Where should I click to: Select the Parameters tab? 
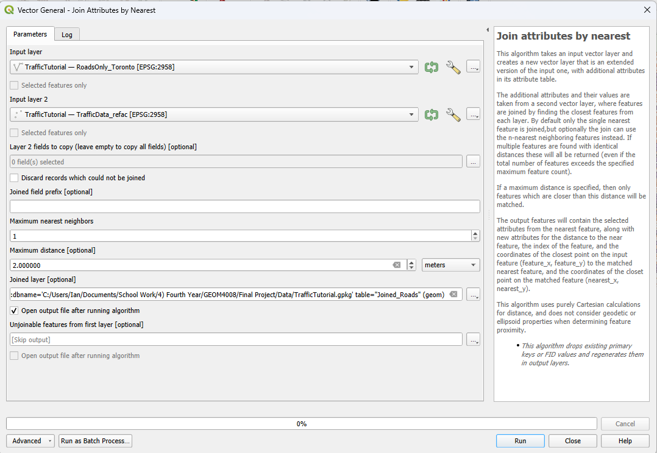click(30, 35)
